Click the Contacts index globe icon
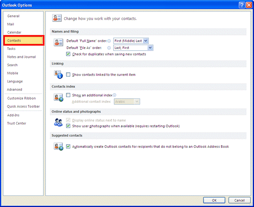254x207 pixels. point(58,98)
